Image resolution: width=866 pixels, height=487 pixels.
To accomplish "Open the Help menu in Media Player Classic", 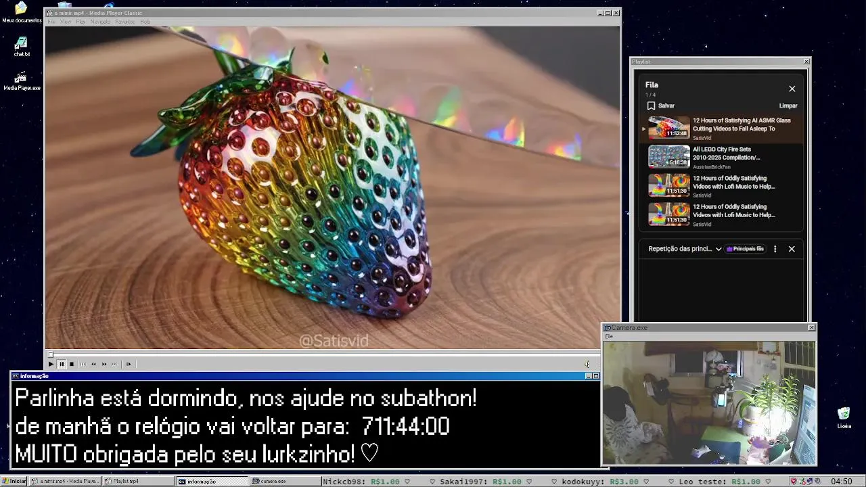I will point(145,22).
